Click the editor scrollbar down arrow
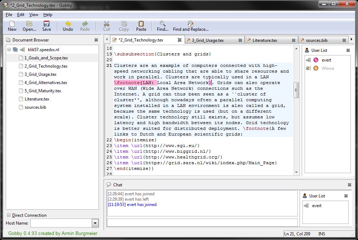 [x=296, y=172]
